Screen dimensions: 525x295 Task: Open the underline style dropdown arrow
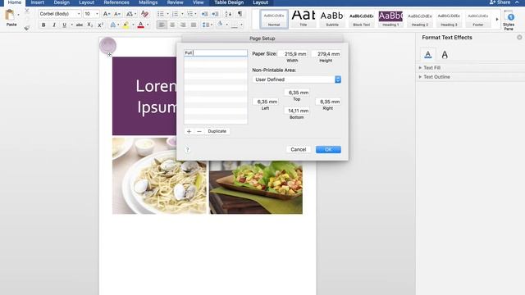coord(71,25)
